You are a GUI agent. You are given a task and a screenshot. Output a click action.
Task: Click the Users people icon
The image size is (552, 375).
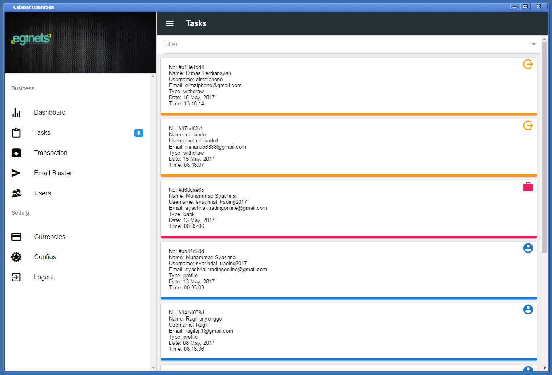[16, 193]
